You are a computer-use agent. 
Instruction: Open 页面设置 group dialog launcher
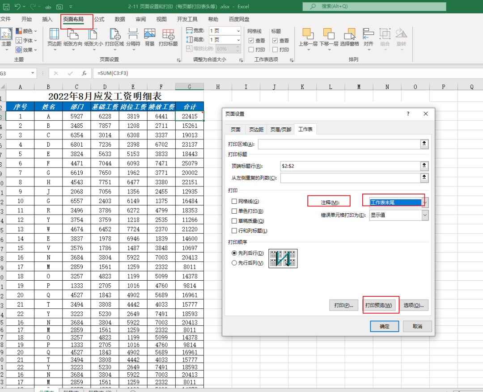click(178, 60)
